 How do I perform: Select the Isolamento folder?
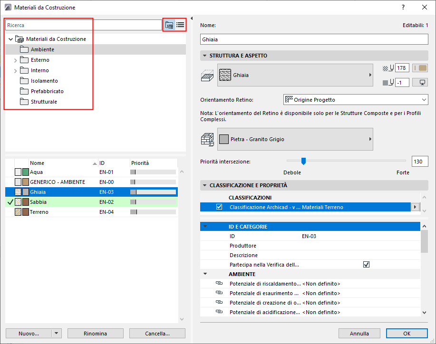point(96,81)
